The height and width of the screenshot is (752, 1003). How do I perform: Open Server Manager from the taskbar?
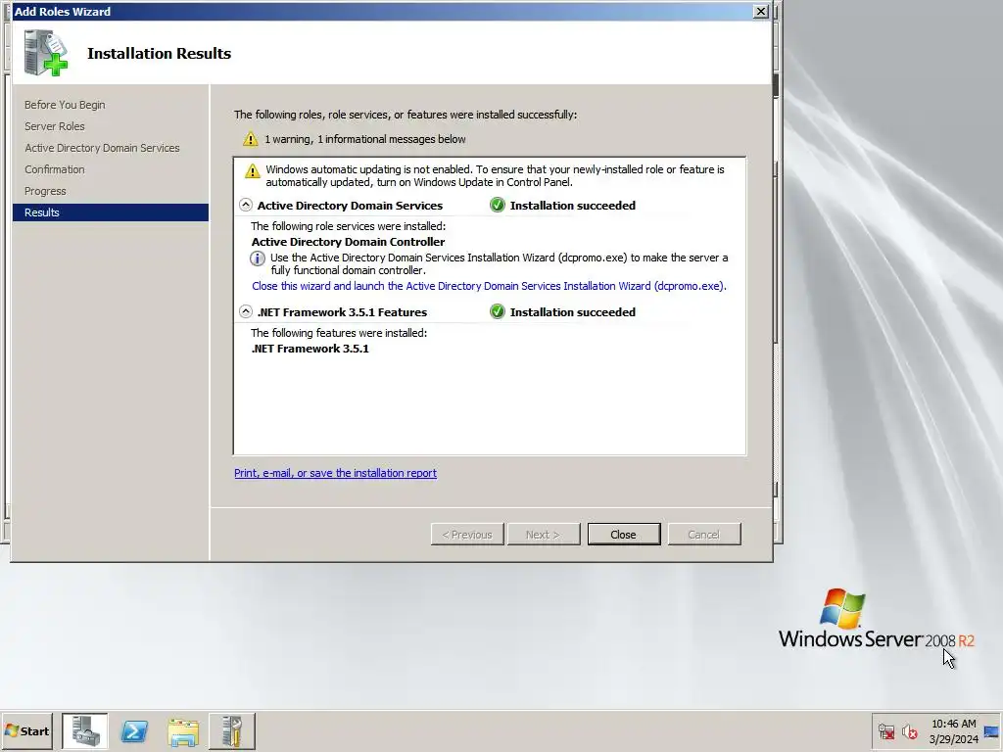[85, 730]
